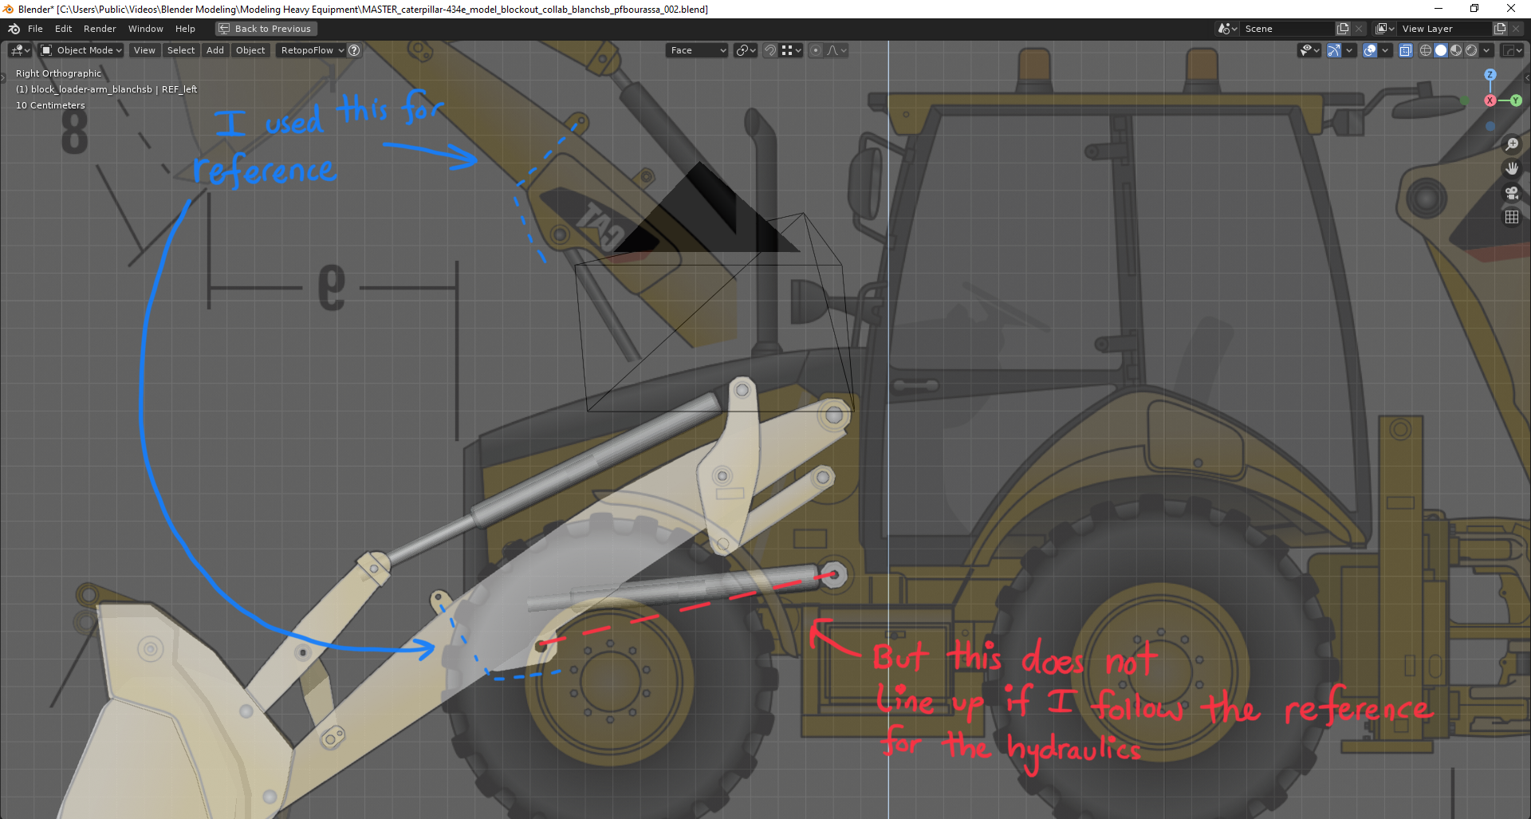Open the Render menu

coord(100,29)
